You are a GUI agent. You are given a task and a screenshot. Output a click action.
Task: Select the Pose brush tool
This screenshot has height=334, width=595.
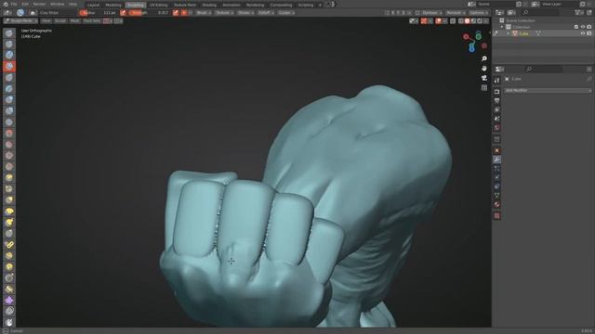click(x=9, y=245)
